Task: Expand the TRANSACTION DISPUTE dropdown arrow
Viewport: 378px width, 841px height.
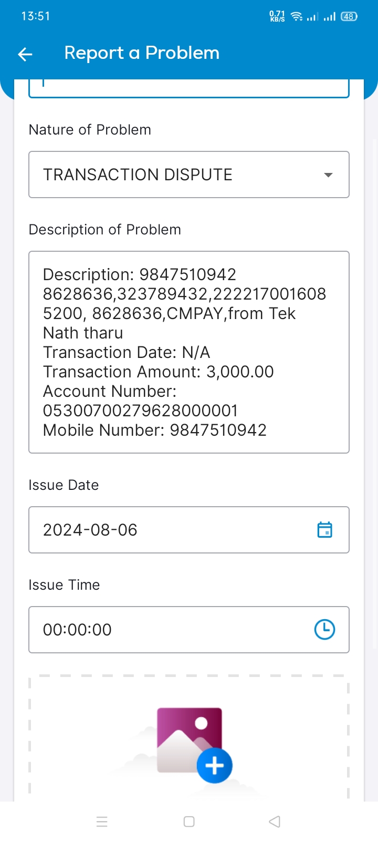Action: click(328, 175)
